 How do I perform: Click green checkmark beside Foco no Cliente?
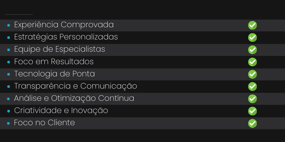[253, 123]
